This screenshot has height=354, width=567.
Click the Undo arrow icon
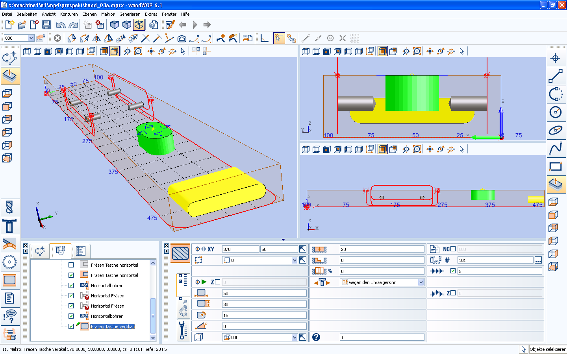pos(61,25)
